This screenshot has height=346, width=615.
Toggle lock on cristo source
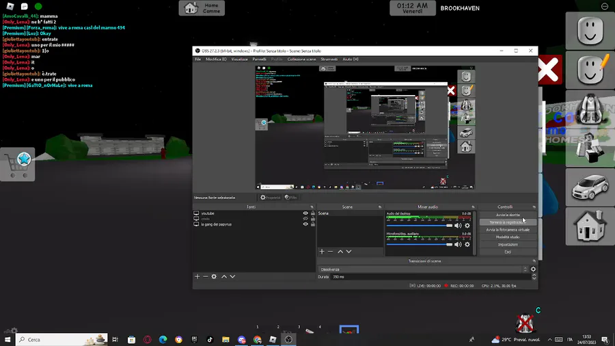click(312, 219)
